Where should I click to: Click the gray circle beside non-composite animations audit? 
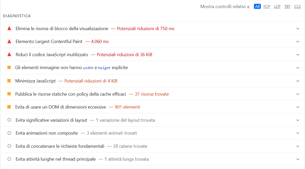click(x=9, y=133)
